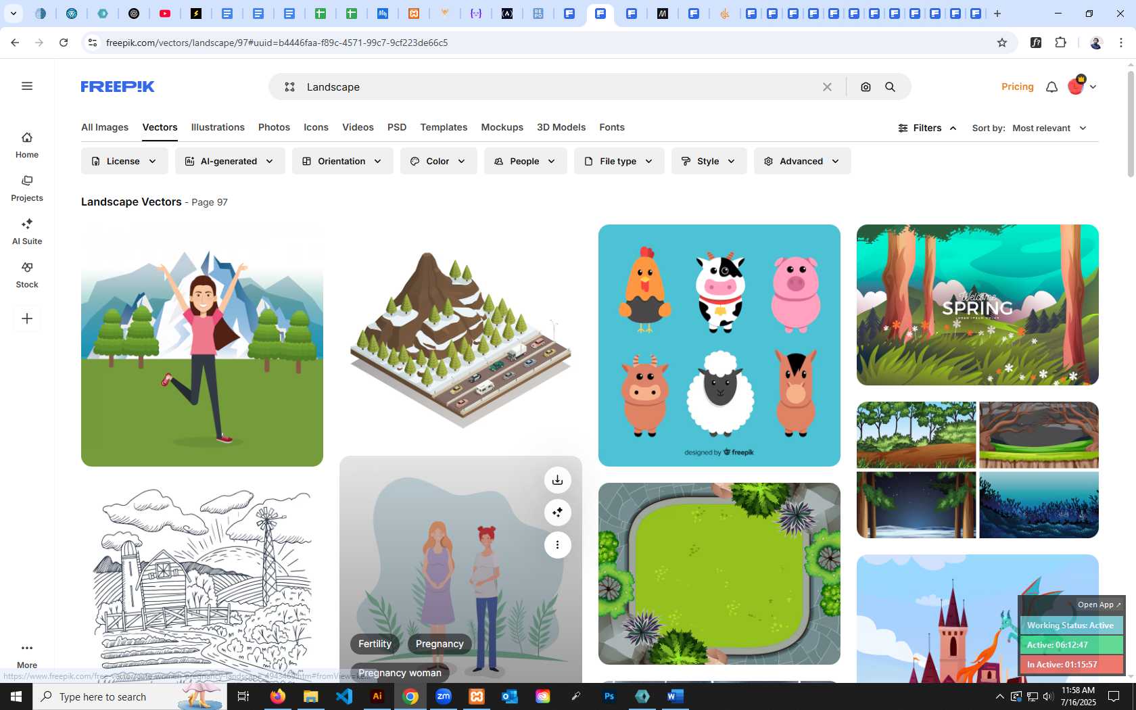
Task: Click search type selector icon in search bar
Action: point(289,87)
